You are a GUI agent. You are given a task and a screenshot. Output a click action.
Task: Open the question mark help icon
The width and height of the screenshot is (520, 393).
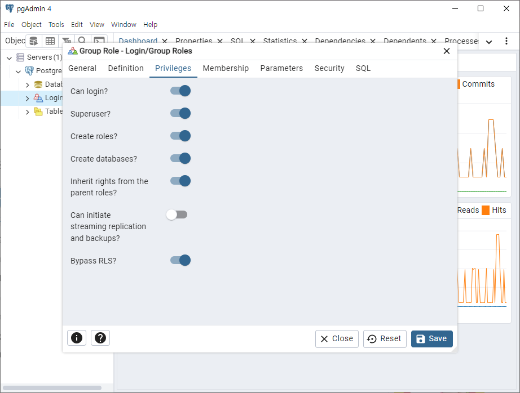[x=100, y=338]
